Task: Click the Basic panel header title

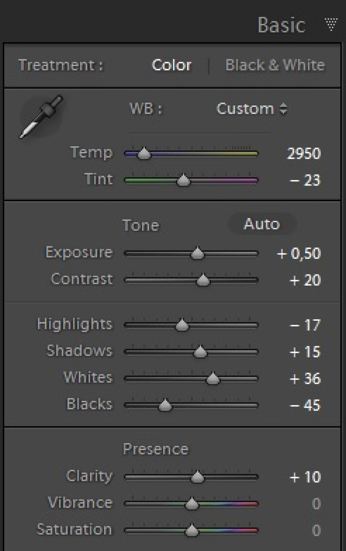Action: coord(282,25)
